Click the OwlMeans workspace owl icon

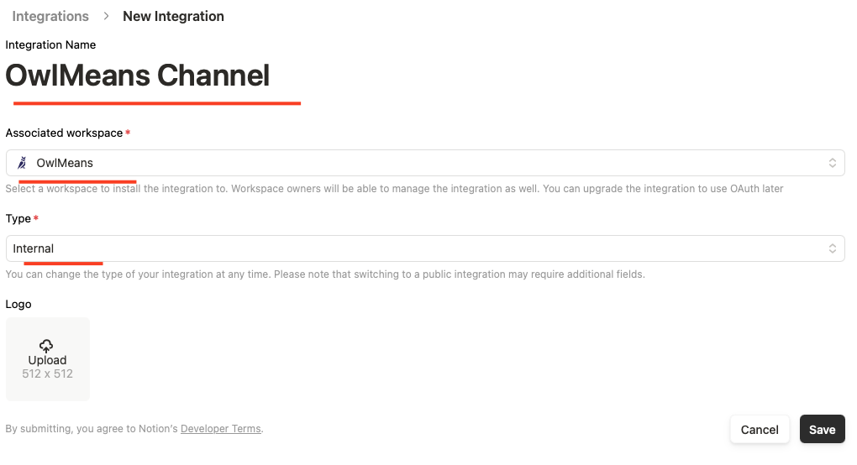(22, 163)
